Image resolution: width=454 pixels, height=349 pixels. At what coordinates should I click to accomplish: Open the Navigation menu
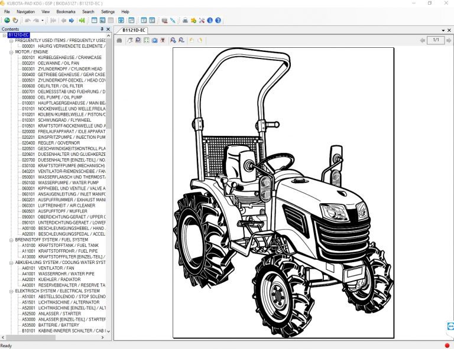pos(25,11)
